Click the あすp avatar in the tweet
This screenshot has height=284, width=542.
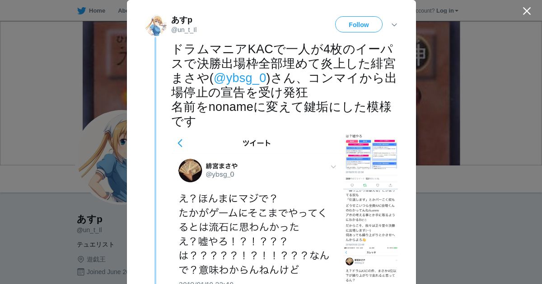pyautogui.click(x=156, y=25)
